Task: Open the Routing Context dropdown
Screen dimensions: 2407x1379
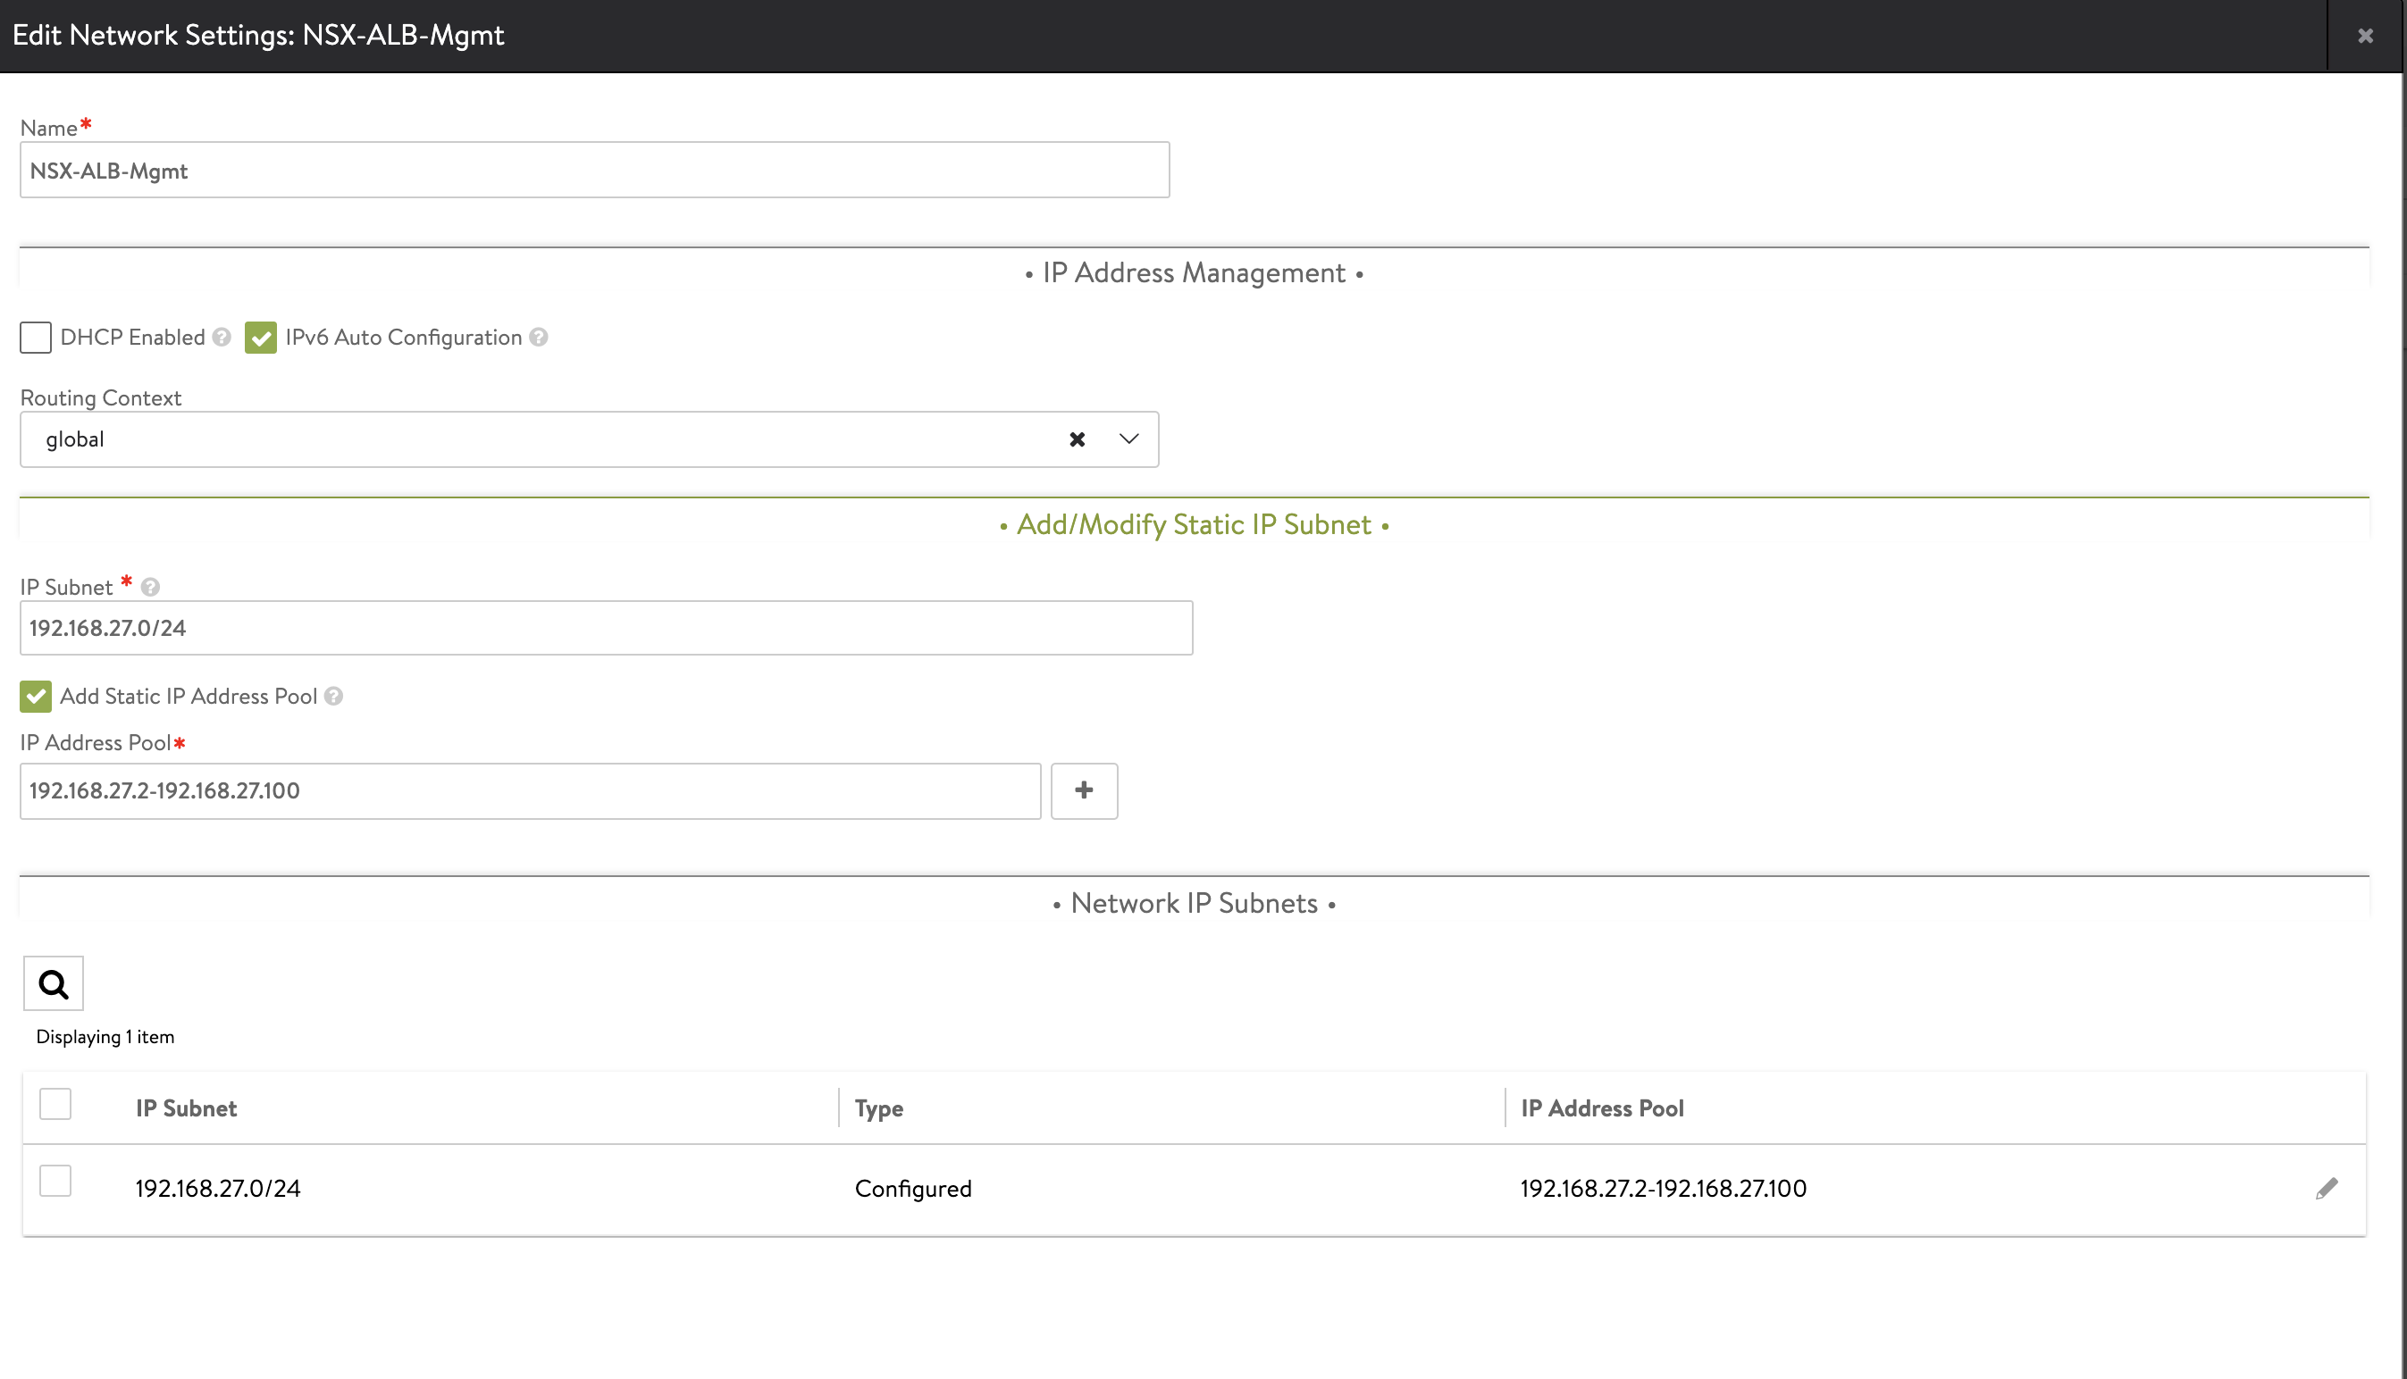Action: click(x=1128, y=439)
